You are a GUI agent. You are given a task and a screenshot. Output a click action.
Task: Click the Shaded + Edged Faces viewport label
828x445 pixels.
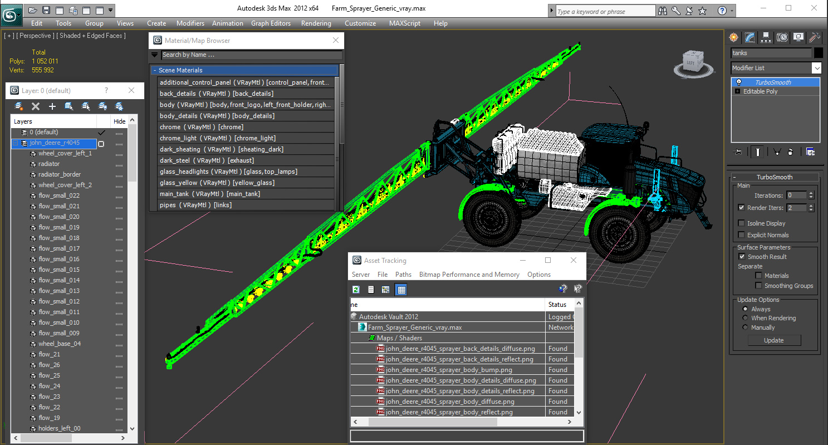tap(92, 36)
